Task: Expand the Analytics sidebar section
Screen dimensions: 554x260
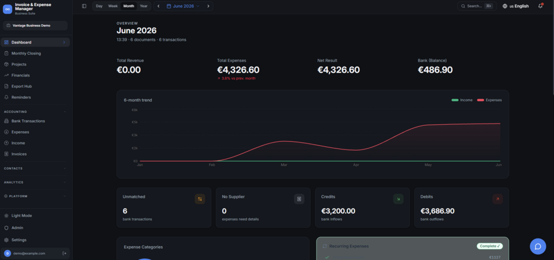Action: tap(35, 182)
